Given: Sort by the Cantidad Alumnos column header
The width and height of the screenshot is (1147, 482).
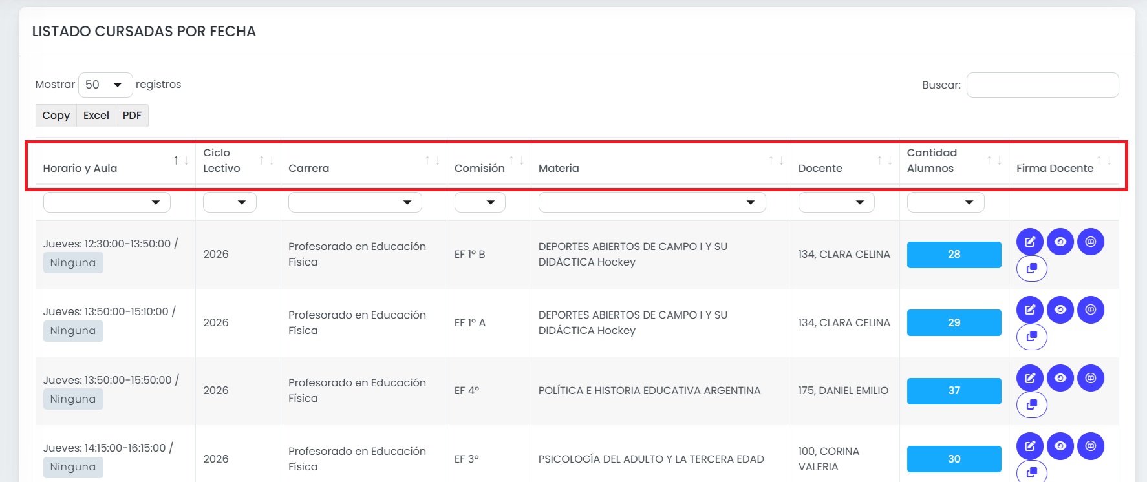Looking at the screenshot, I should pos(954,161).
